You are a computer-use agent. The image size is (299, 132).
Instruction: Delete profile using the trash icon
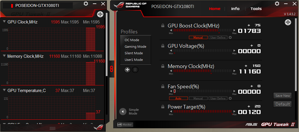coord(135,69)
